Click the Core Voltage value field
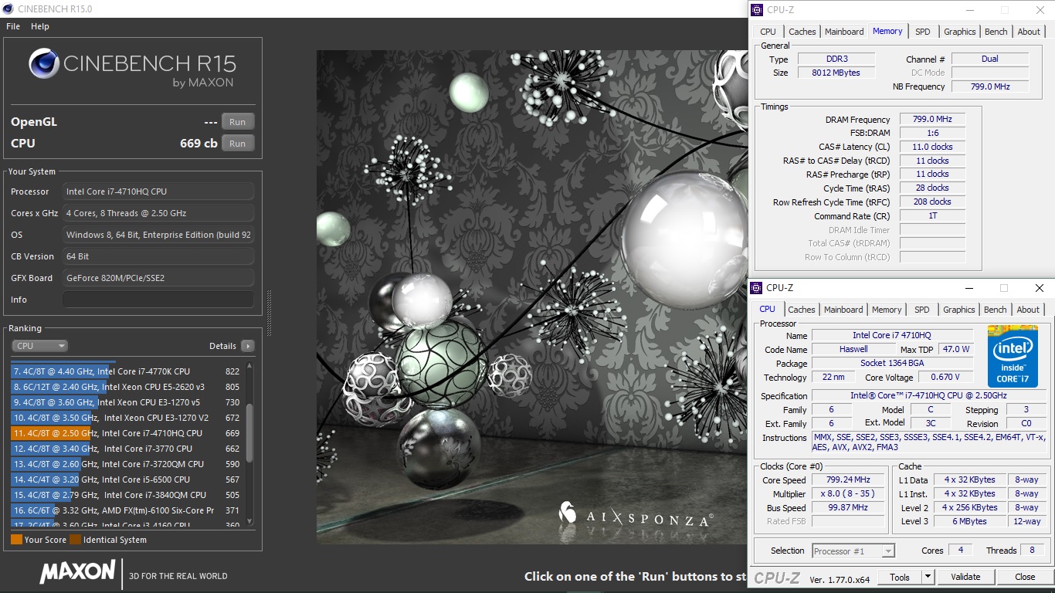The image size is (1055, 593). [945, 378]
